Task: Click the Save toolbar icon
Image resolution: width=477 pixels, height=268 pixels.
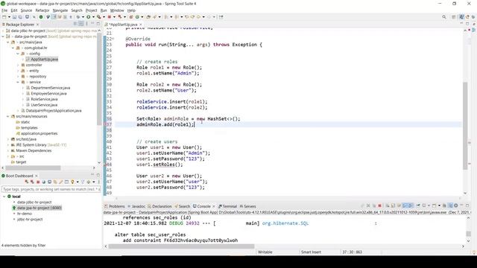Action: click(x=14, y=17)
